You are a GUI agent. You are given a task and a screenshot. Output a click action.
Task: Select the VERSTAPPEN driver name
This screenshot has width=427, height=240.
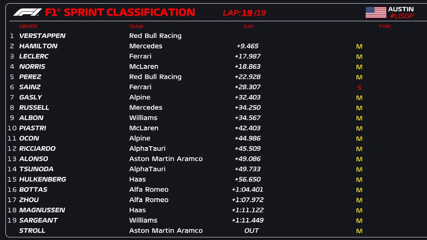click(x=42, y=36)
